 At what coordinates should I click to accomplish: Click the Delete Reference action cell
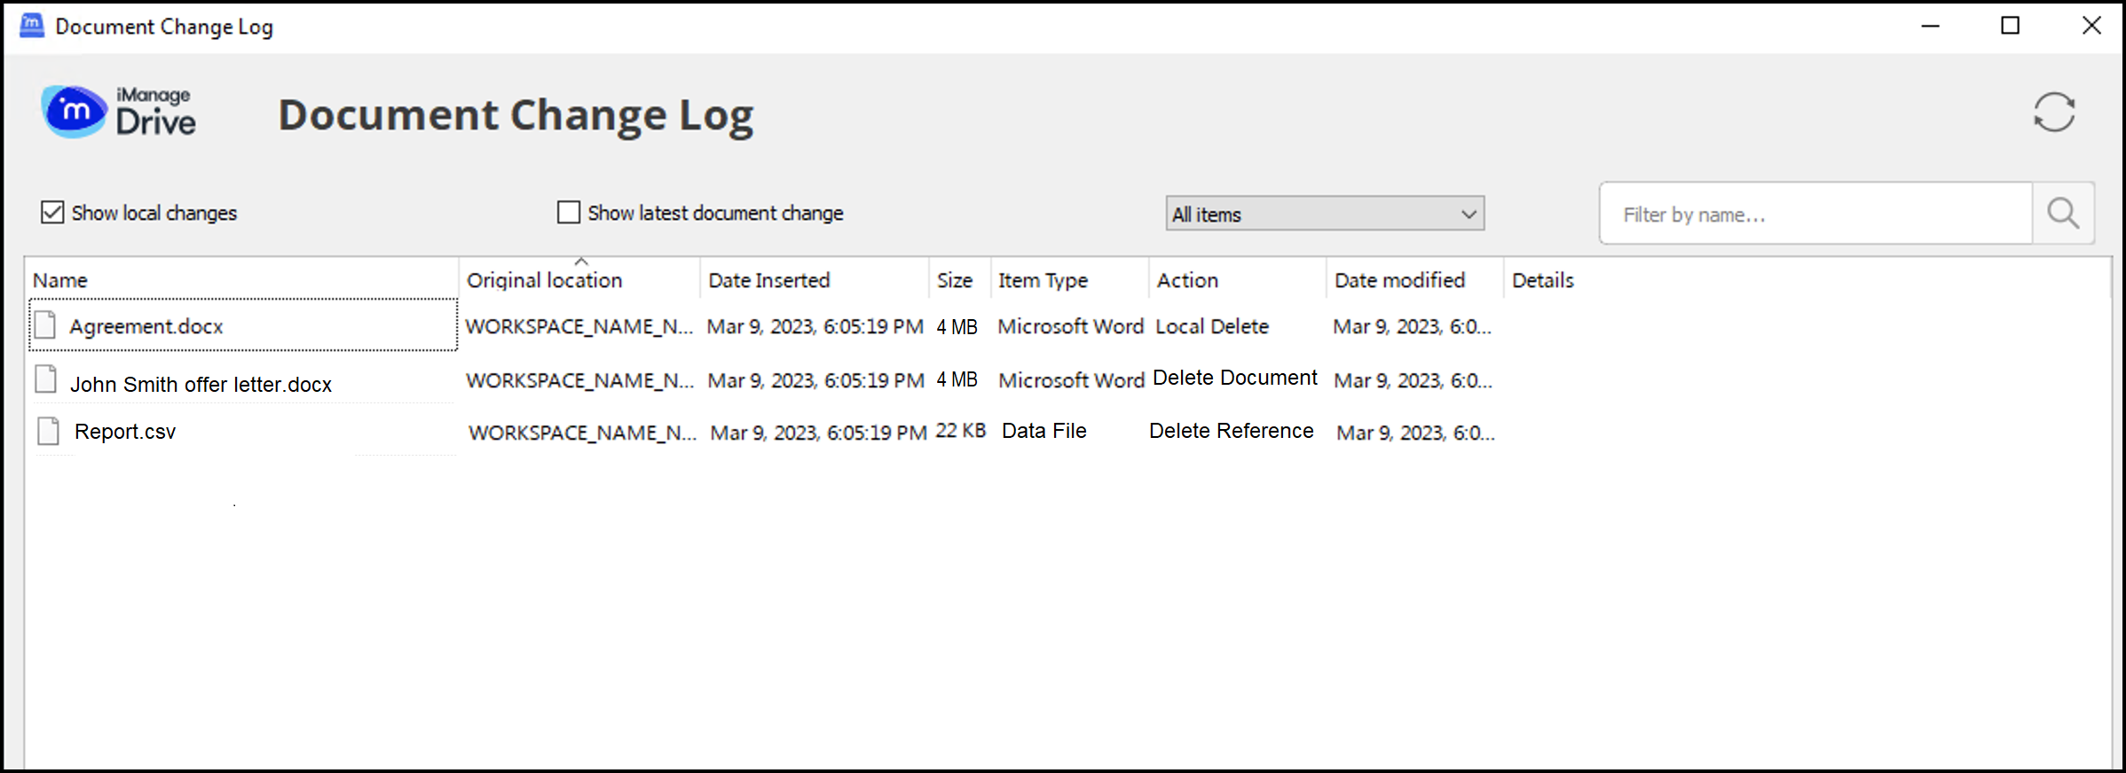click(x=1232, y=431)
